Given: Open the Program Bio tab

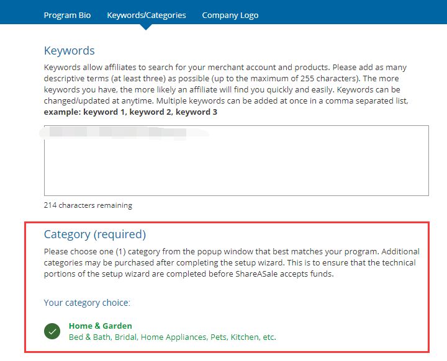Looking at the screenshot, I should (x=67, y=15).
